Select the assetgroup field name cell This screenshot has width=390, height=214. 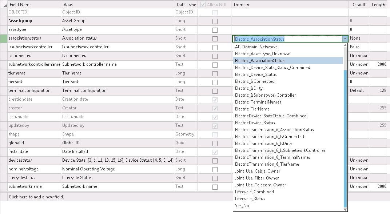34,21
